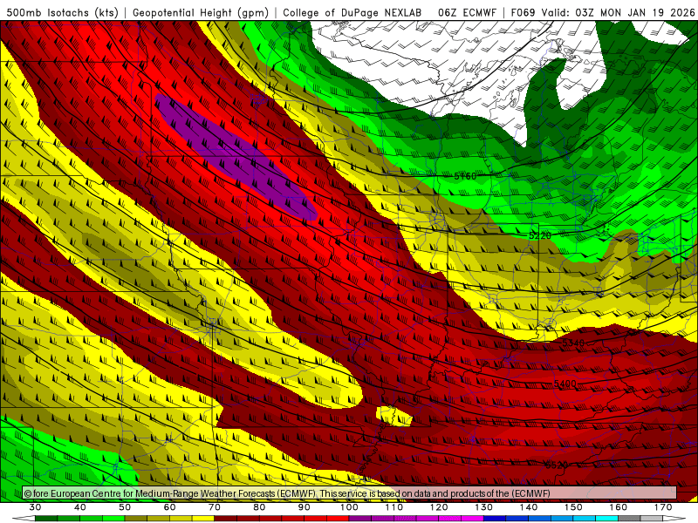Click the 5520 height contour label
The height and width of the screenshot is (523, 698).
(557, 465)
